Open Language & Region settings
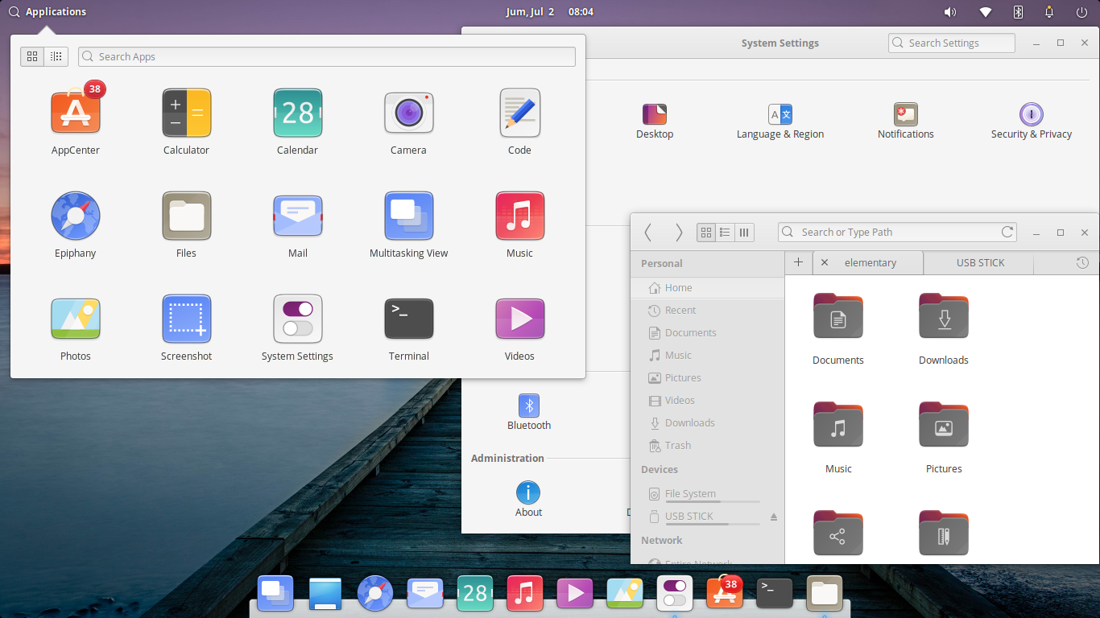 point(780,121)
